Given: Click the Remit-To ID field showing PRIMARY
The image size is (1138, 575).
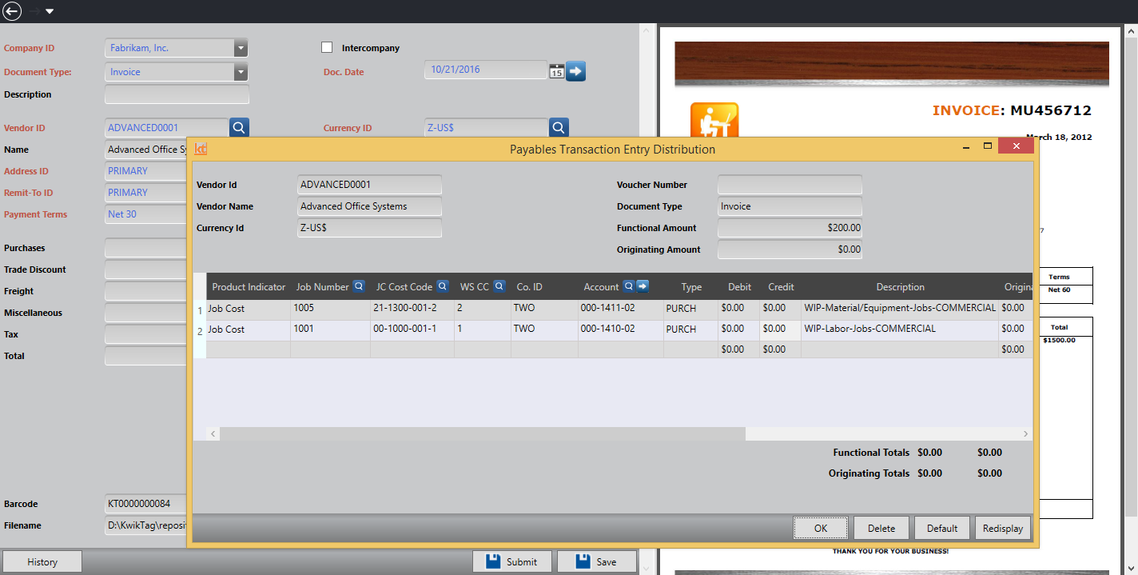Looking at the screenshot, I should [146, 193].
